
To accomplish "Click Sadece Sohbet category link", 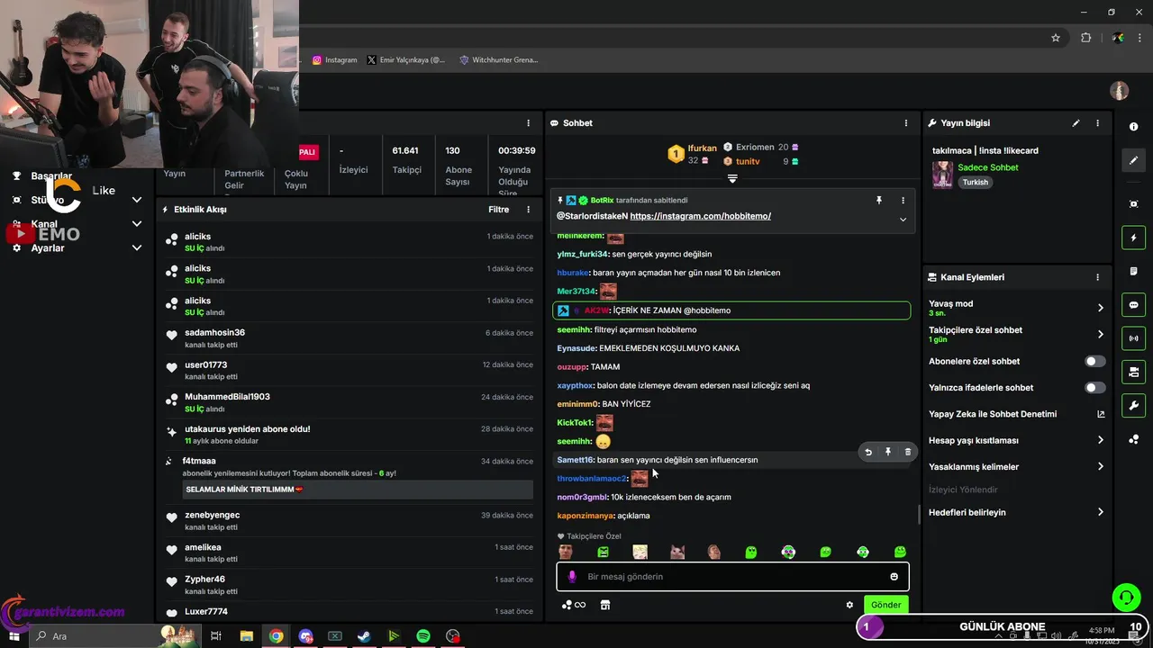I will 988,167.
